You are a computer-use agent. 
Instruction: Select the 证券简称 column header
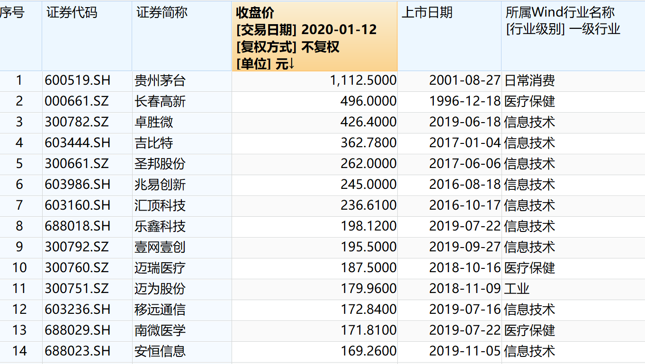pyautogui.click(x=182, y=36)
